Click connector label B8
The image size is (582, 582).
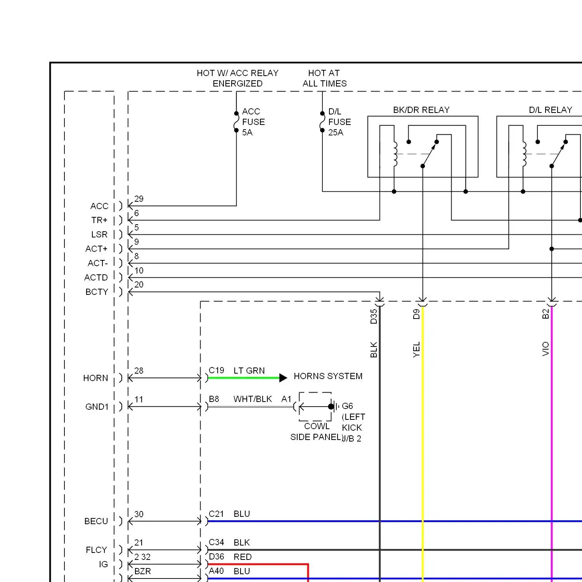214,399
